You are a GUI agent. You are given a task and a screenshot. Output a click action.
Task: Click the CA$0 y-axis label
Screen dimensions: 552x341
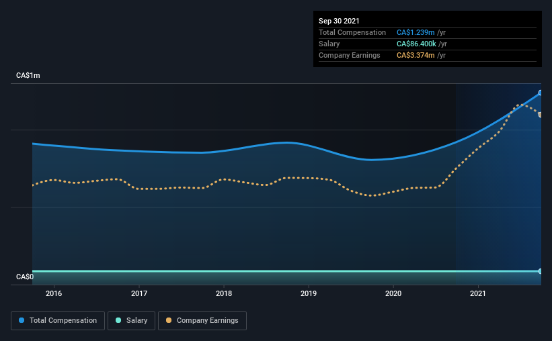pyautogui.click(x=25, y=277)
